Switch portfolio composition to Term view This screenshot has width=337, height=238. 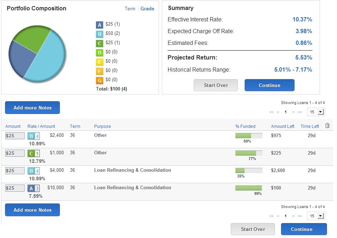click(x=130, y=9)
